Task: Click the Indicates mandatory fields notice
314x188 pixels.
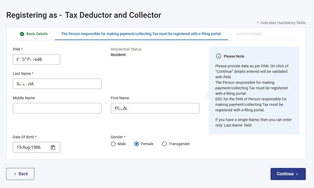Action: pyautogui.click(x=281, y=22)
